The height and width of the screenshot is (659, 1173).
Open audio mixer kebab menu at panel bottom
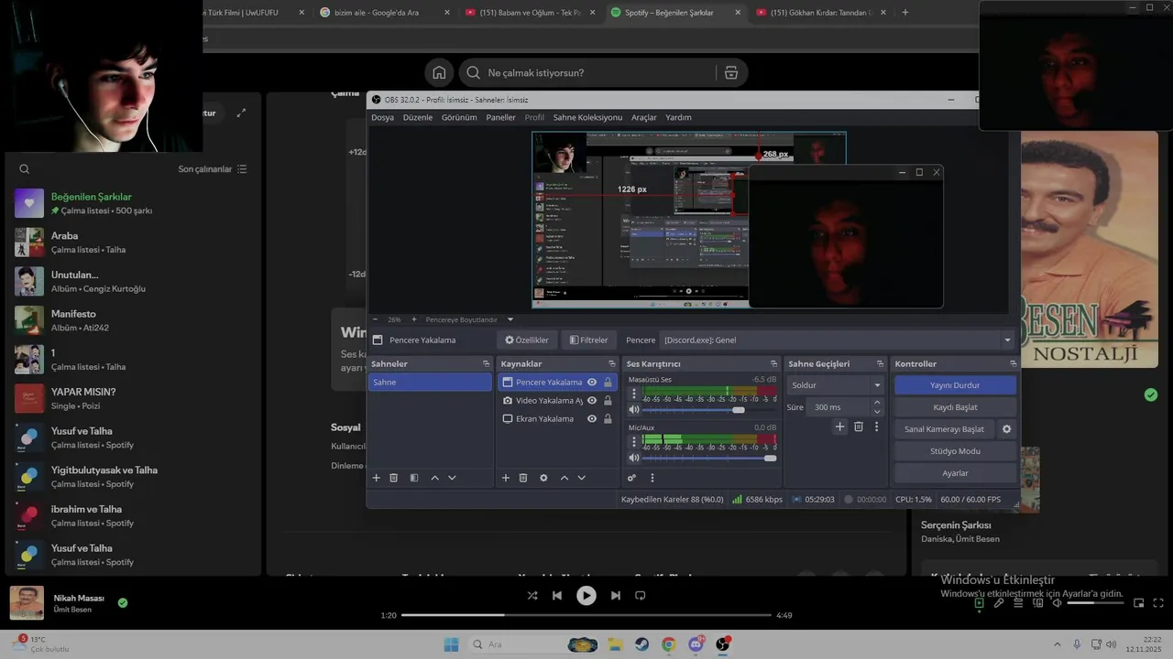pyautogui.click(x=652, y=478)
